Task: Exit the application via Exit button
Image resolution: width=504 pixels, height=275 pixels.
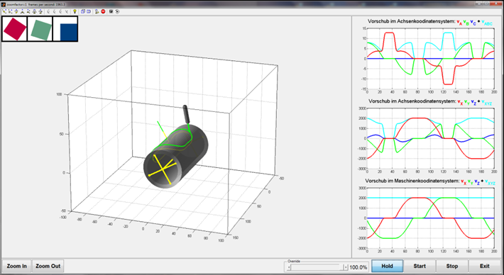Action: [484, 266]
